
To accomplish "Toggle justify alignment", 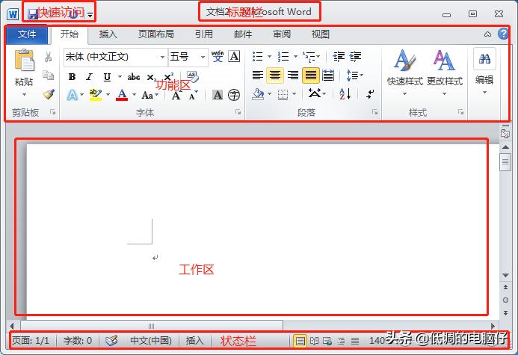I will [x=310, y=75].
